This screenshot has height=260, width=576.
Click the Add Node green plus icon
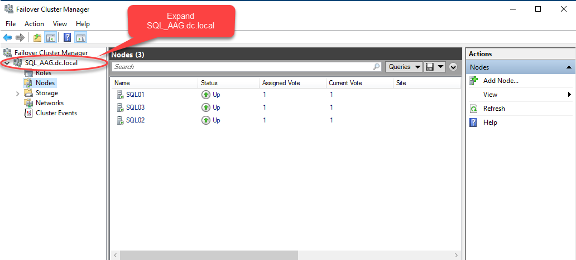tap(473, 81)
